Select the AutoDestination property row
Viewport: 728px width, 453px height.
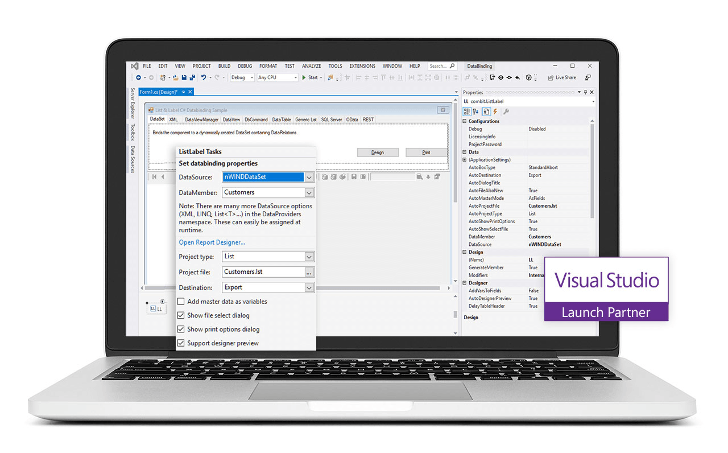(x=527, y=175)
